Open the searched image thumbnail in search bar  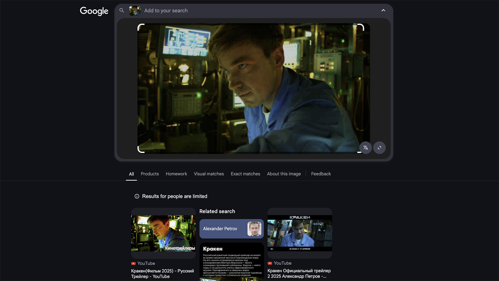pos(135,11)
